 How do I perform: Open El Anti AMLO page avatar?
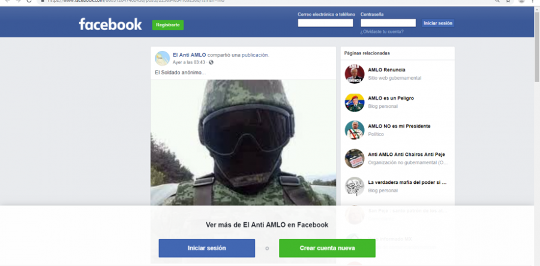162,58
